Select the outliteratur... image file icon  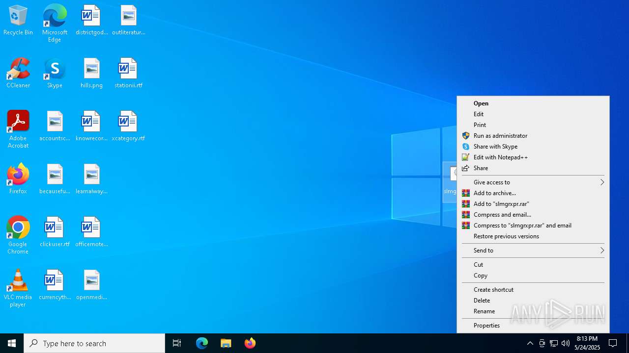click(128, 21)
